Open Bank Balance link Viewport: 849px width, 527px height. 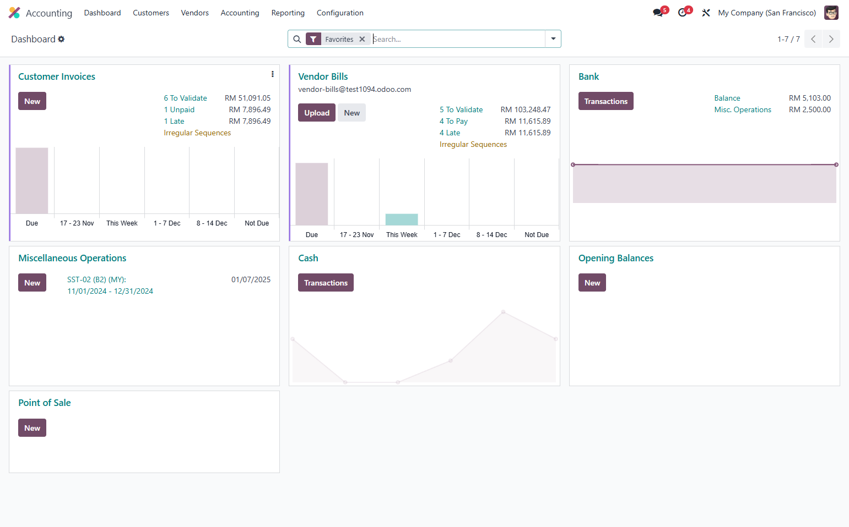(x=727, y=98)
